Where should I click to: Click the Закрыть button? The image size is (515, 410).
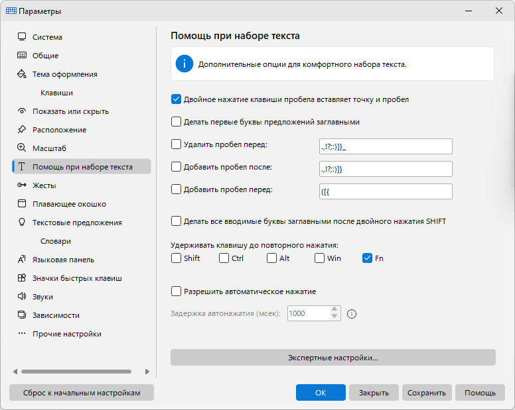[x=374, y=393]
